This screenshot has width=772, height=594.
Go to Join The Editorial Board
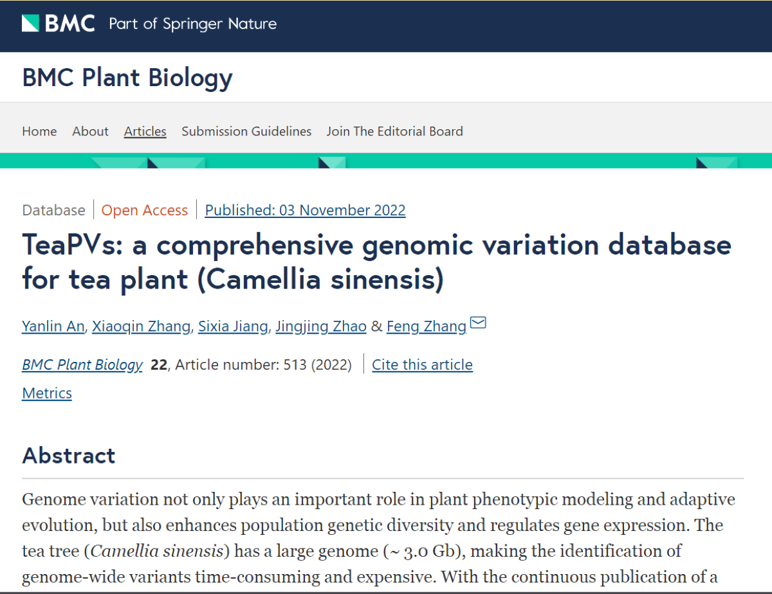pyautogui.click(x=394, y=131)
